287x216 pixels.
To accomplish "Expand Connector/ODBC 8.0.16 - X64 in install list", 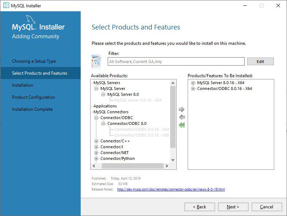I will (x=193, y=89).
